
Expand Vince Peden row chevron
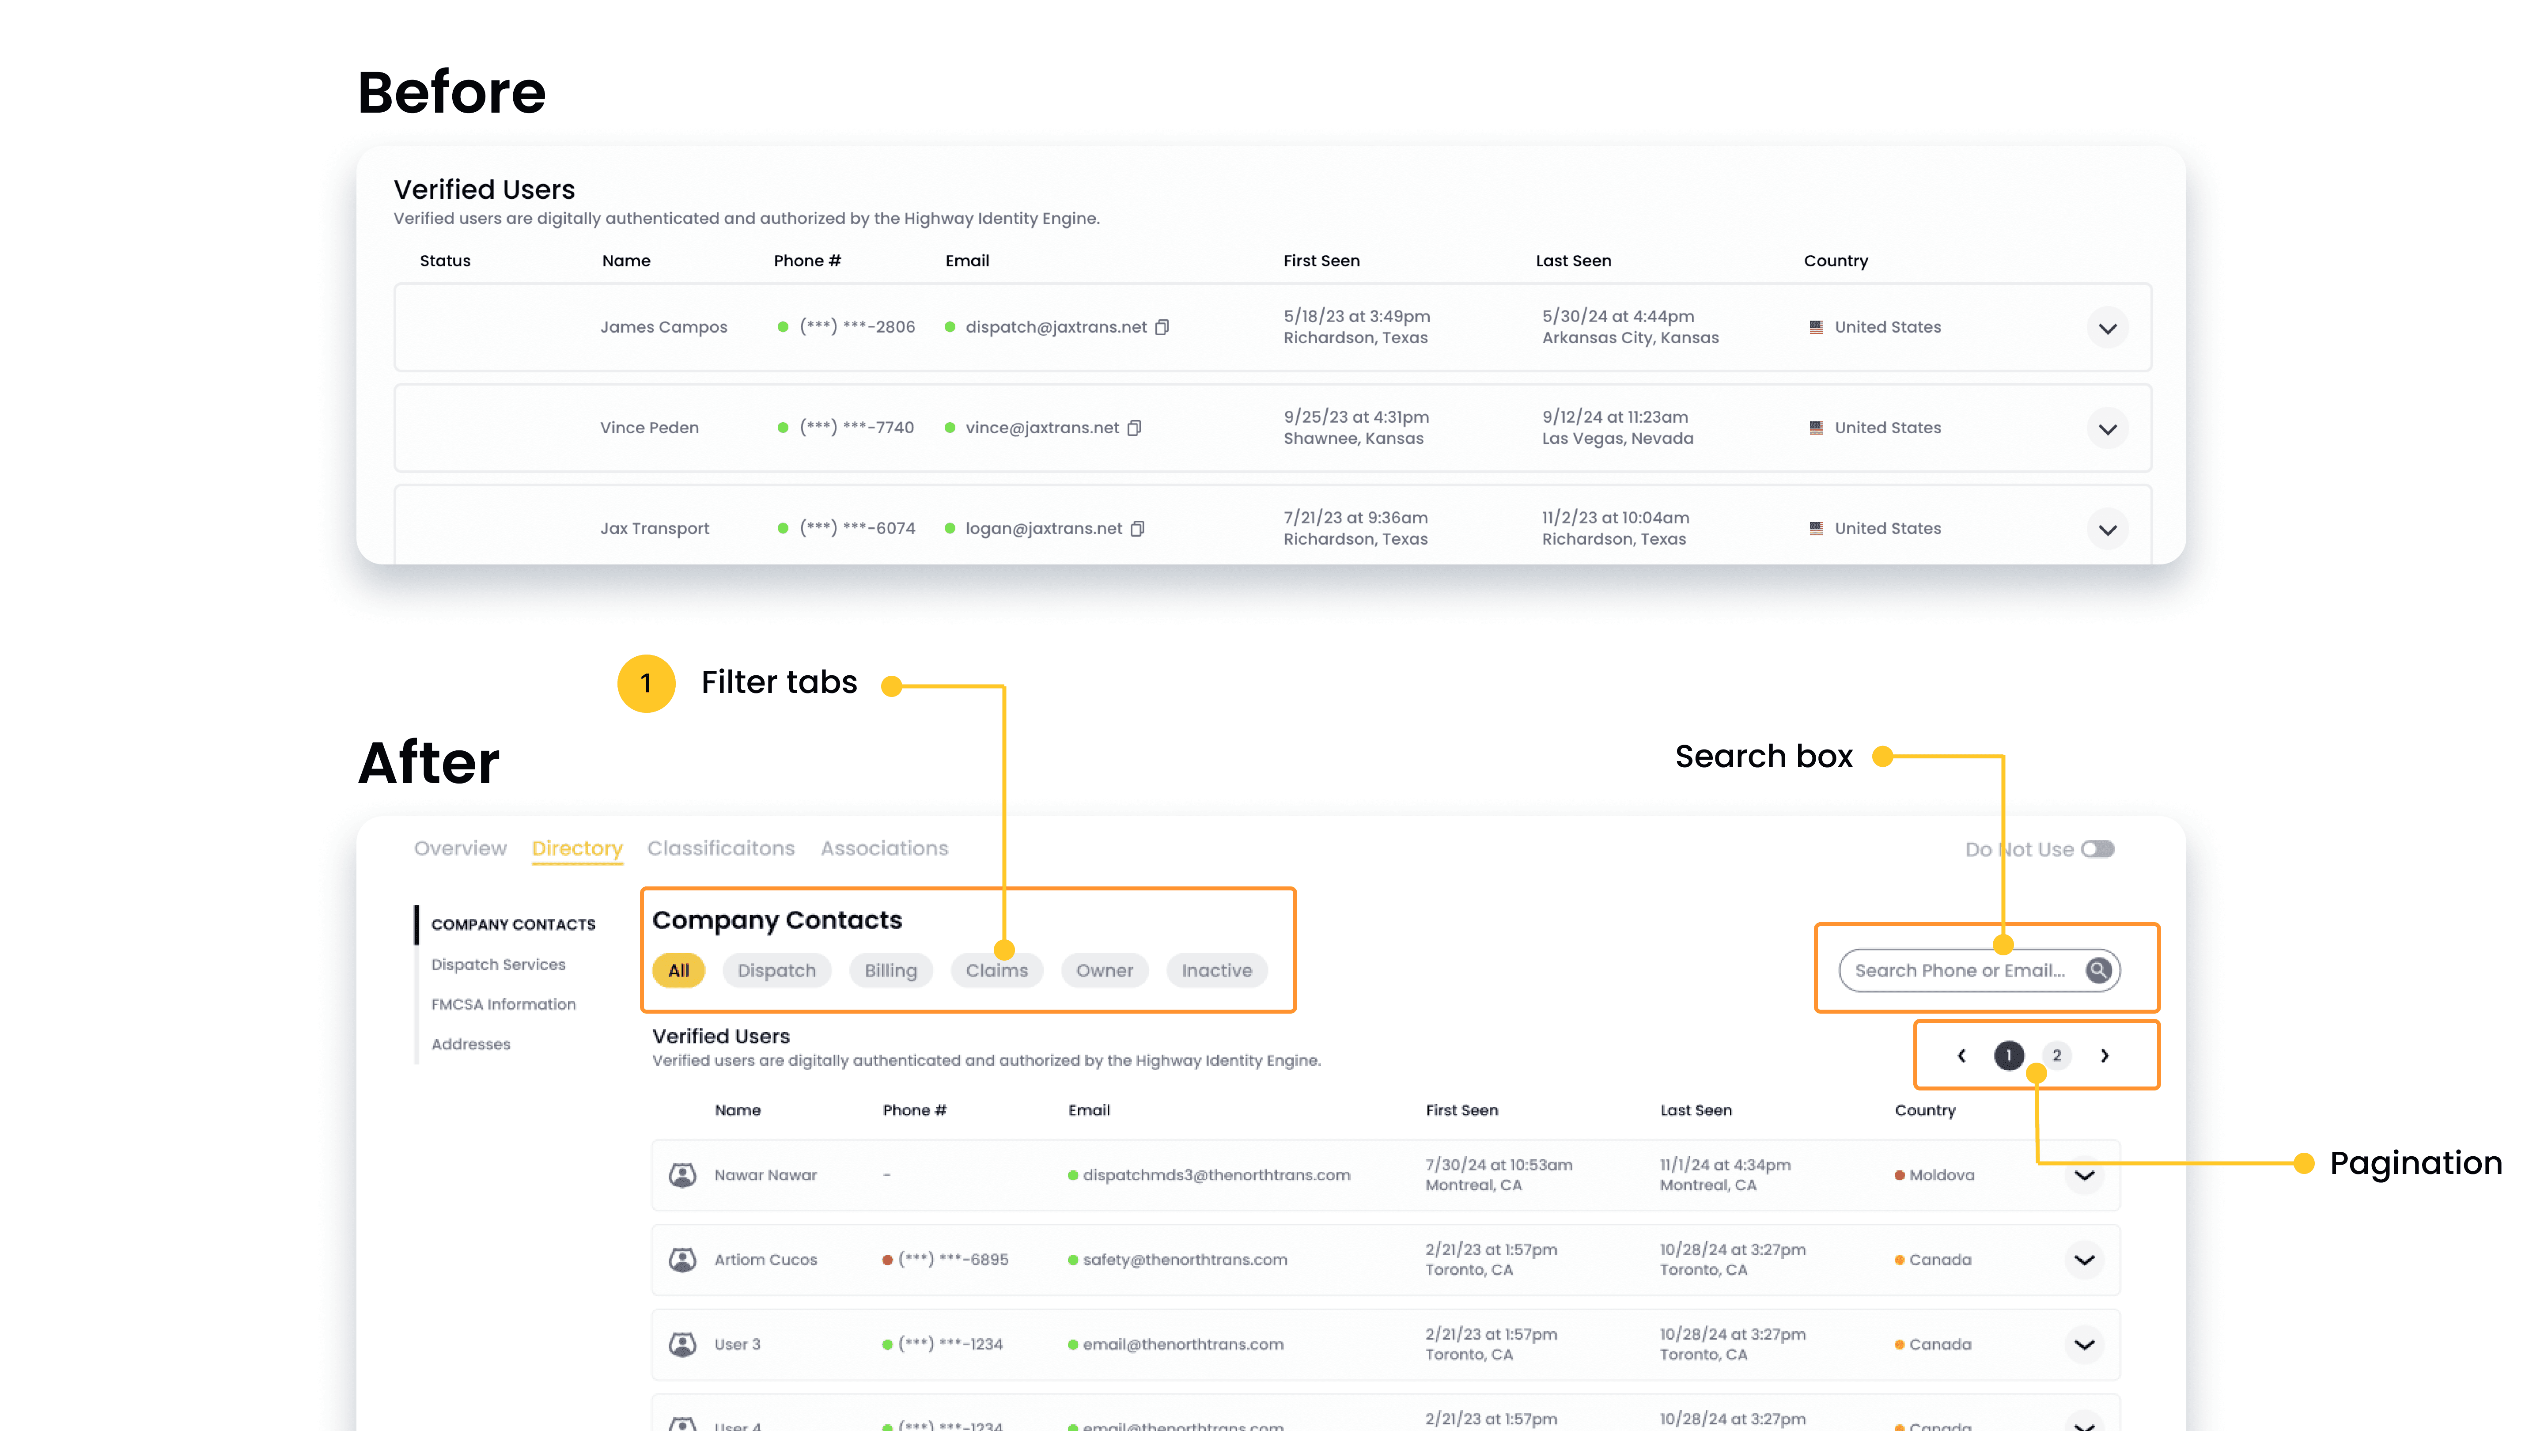[2108, 428]
